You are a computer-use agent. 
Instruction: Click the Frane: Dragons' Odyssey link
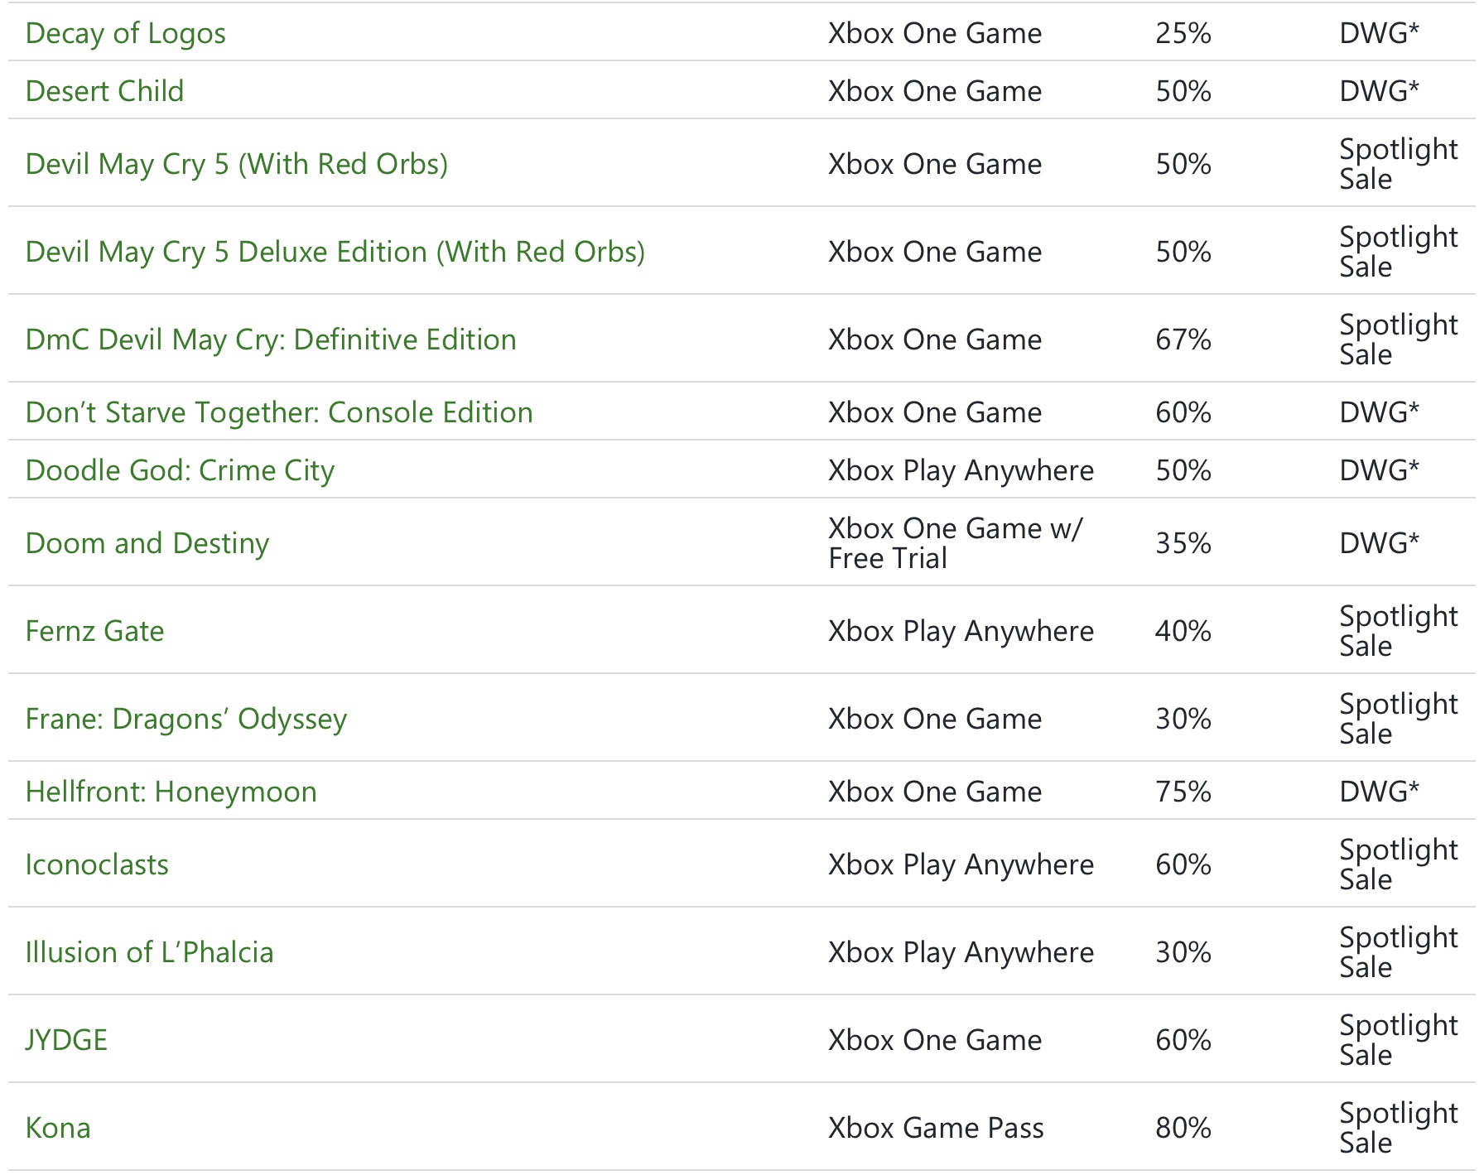[x=186, y=719]
